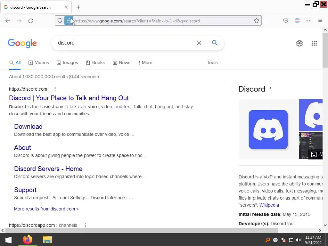
Task: Click the vertical scrollbar down arrow
Action: (325, 225)
